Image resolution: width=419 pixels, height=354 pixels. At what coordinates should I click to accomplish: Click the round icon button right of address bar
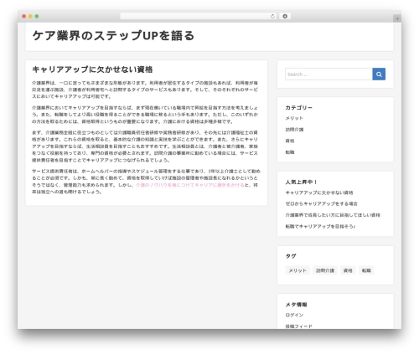click(285, 16)
